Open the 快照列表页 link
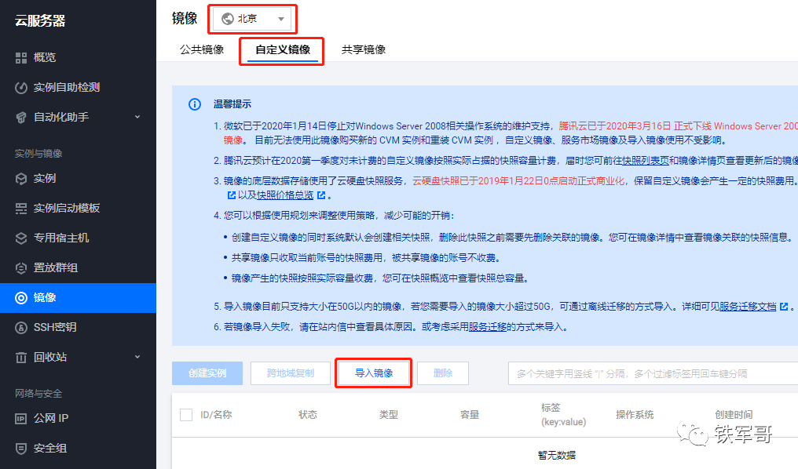The height and width of the screenshot is (469, 798). coord(646,161)
